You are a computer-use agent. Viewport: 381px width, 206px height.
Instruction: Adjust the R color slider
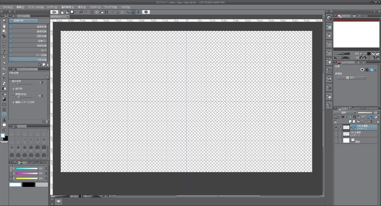[x=27, y=169]
